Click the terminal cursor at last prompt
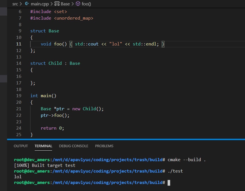Image resolution: width=245 pixels, height=191 pixels. (169, 182)
